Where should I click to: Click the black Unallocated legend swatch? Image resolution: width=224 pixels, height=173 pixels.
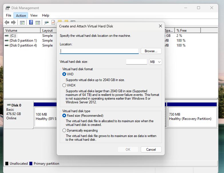(7, 164)
